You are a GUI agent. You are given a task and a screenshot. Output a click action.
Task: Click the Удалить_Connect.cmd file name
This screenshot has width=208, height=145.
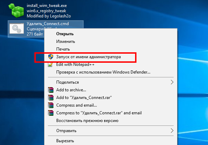point(48,24)
